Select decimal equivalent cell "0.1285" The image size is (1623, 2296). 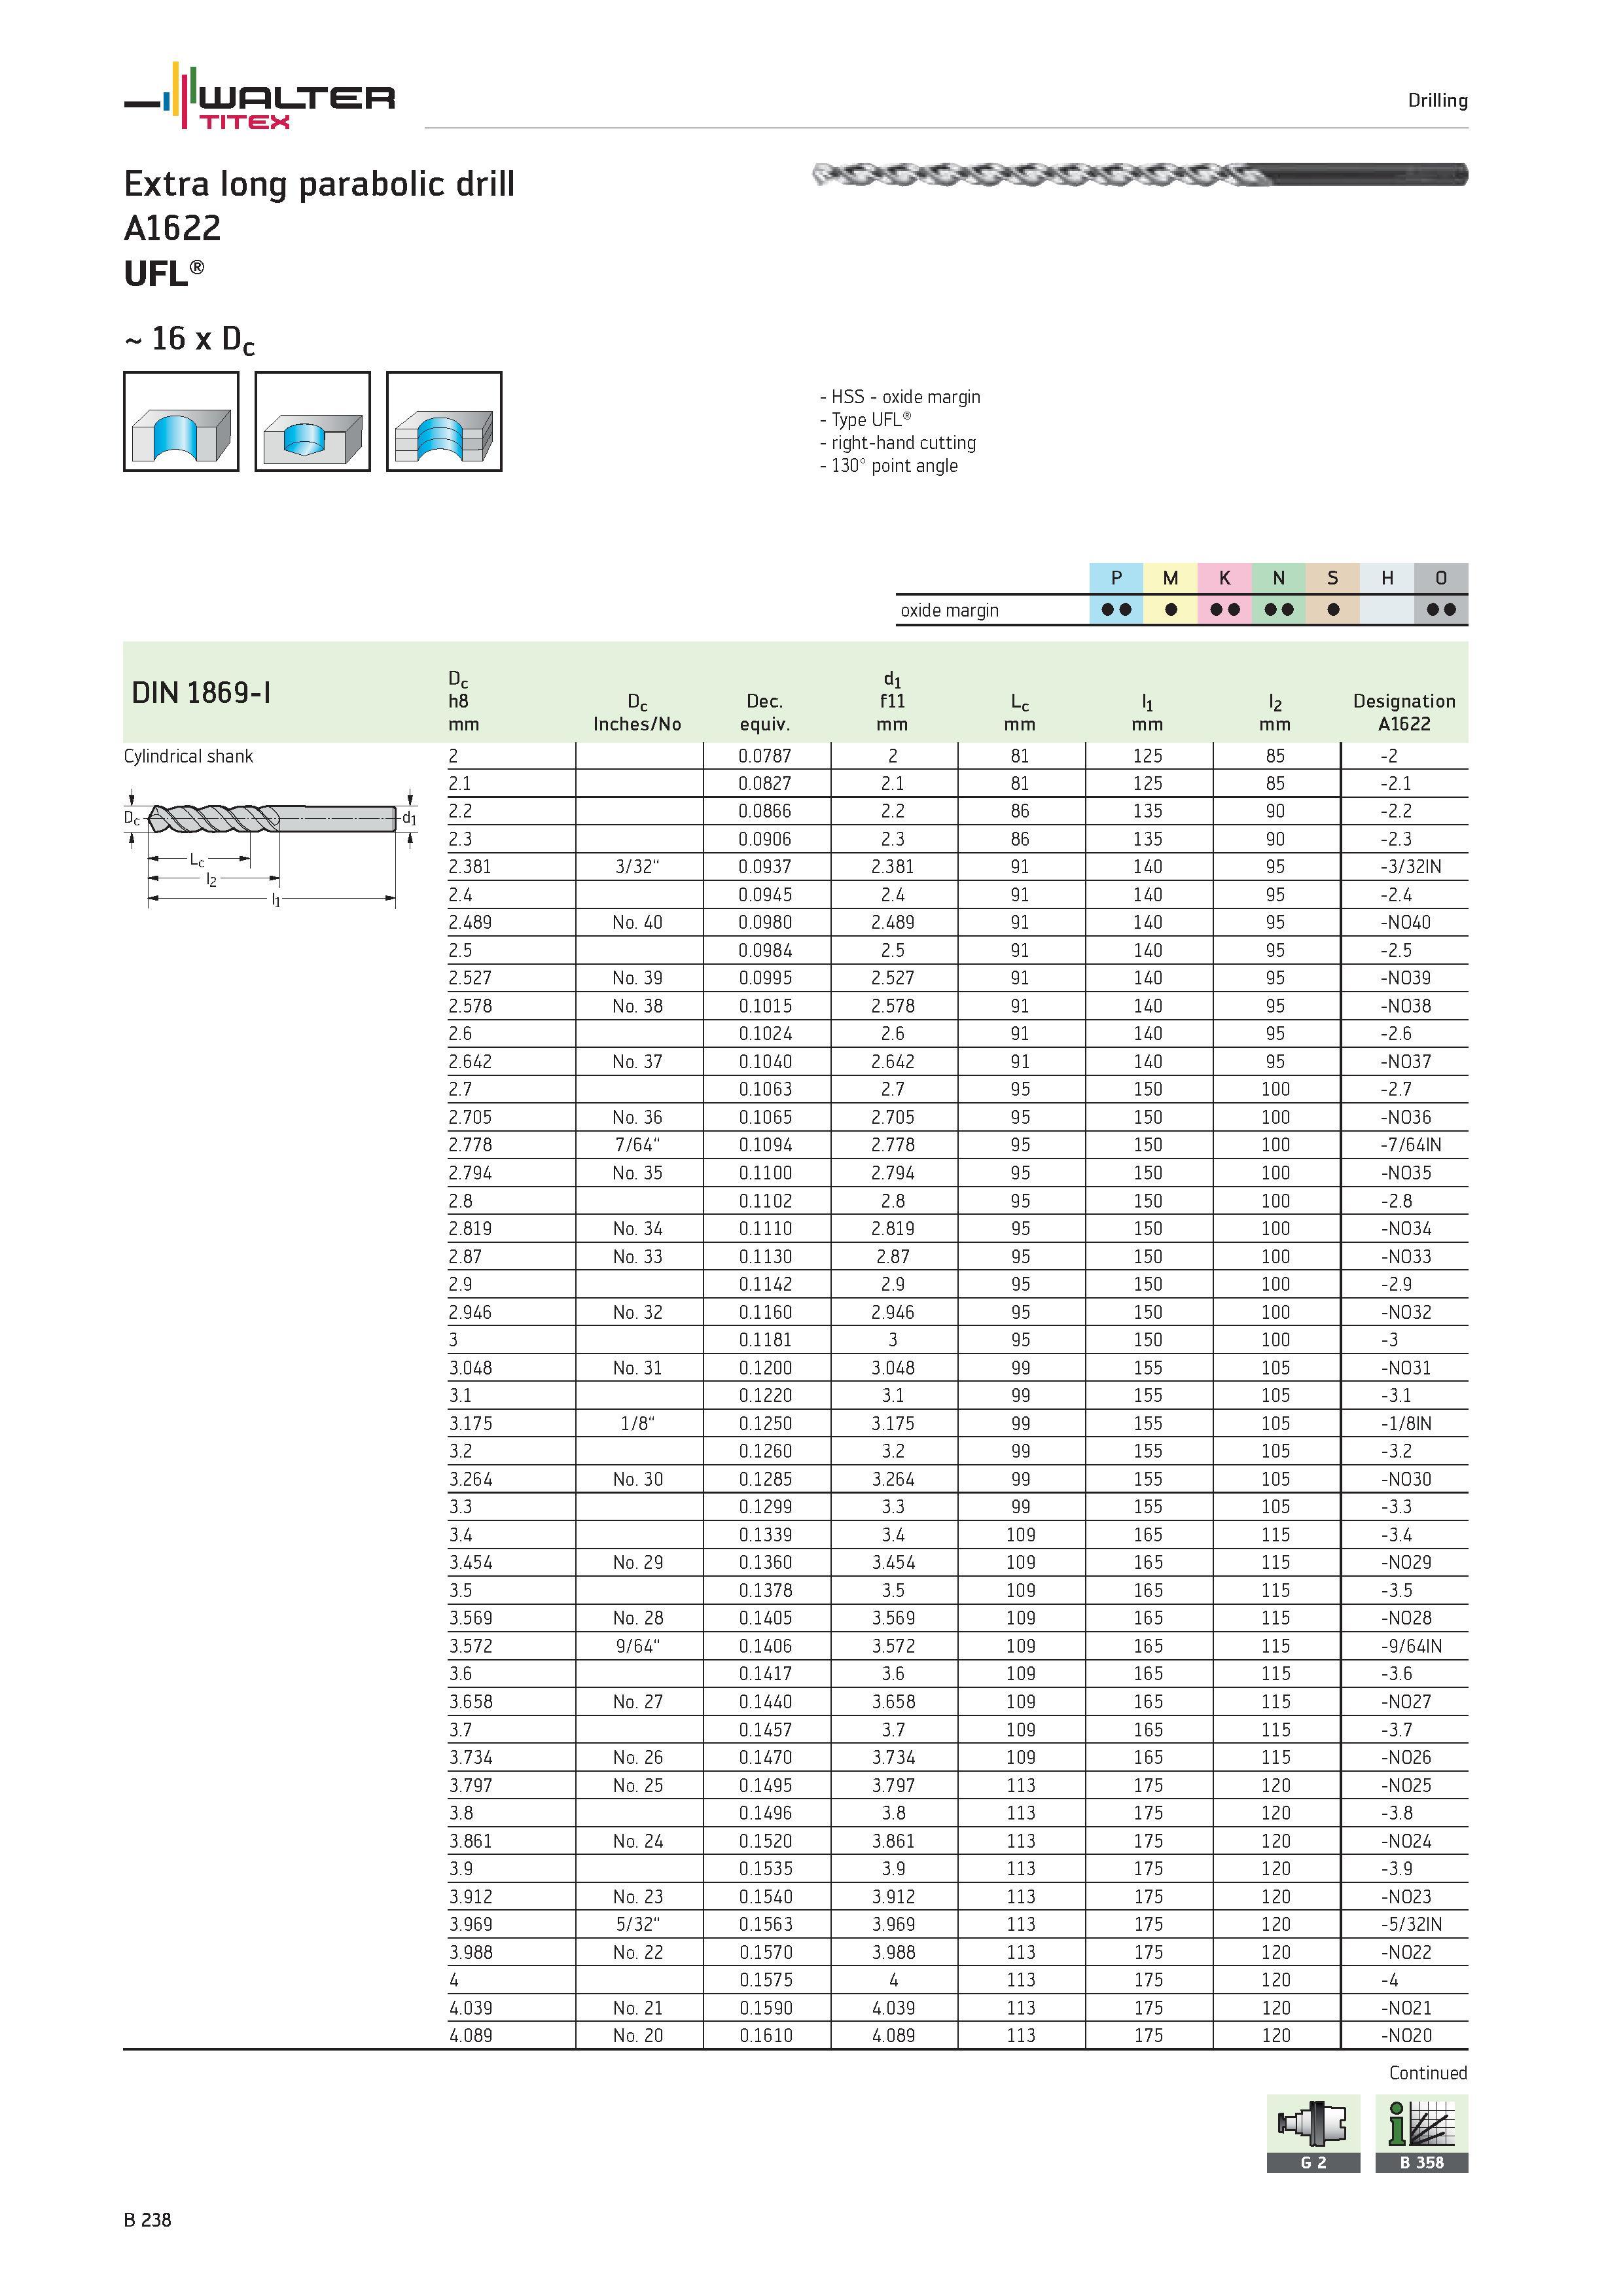765,1479
